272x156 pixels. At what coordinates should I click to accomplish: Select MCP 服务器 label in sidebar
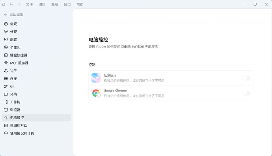19,63
